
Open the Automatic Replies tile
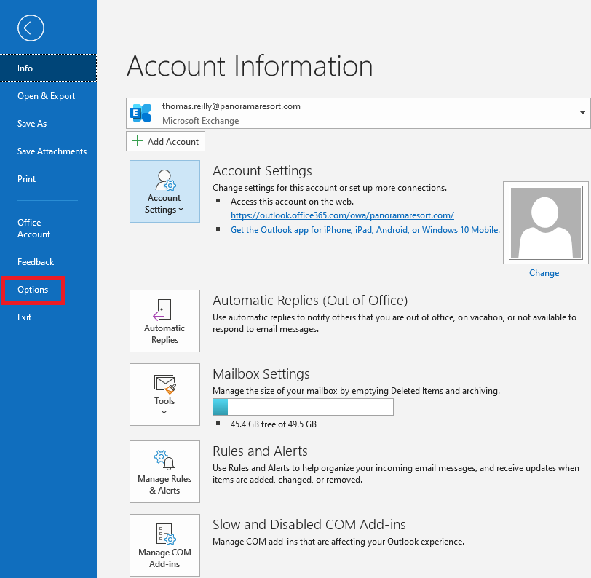[164, 321]
